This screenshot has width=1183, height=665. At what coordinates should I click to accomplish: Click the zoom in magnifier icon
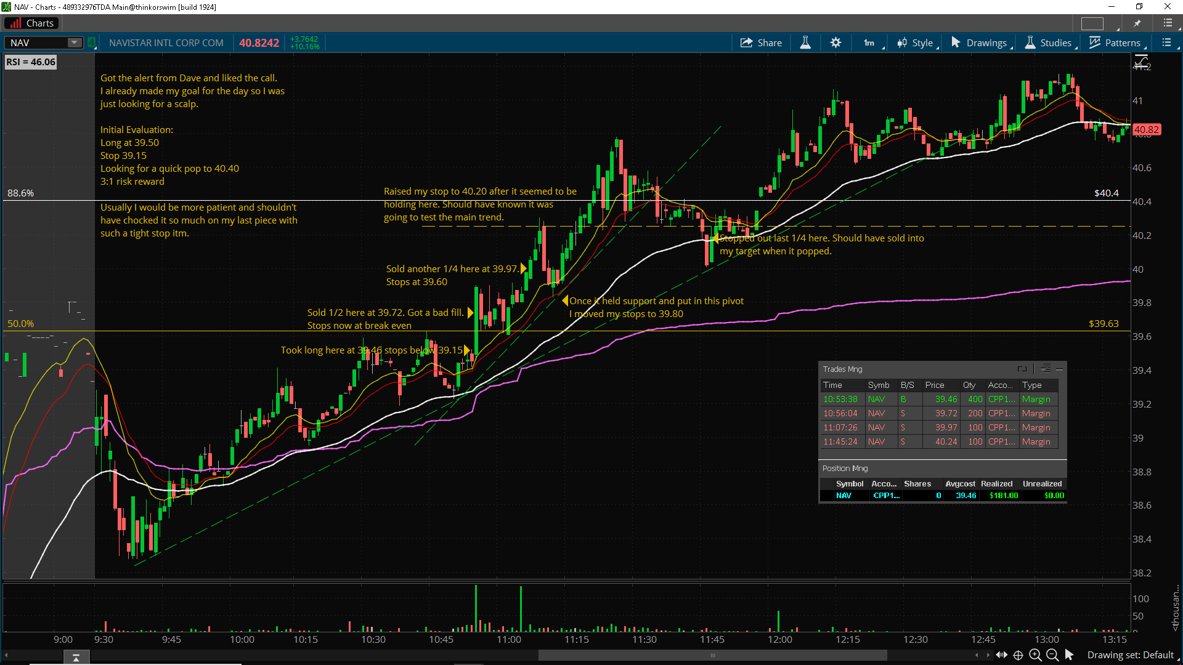[1036, 655]
